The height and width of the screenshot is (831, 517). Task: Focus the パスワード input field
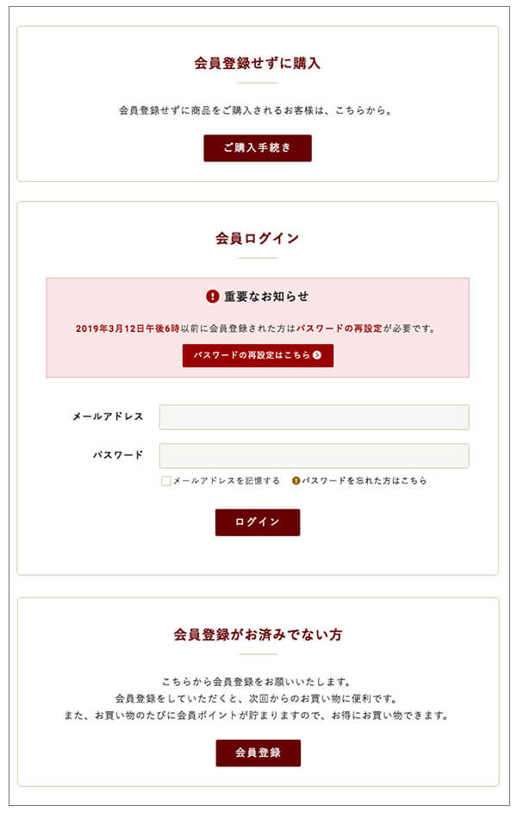(x=315, y=456)
